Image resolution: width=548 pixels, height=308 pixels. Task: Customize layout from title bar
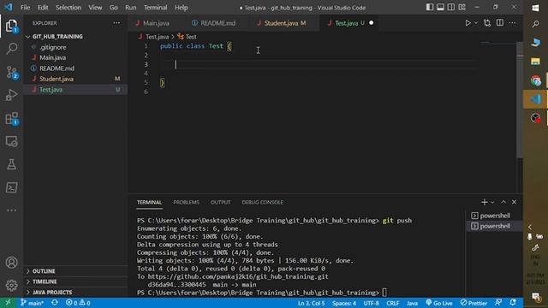coord(462,8)
